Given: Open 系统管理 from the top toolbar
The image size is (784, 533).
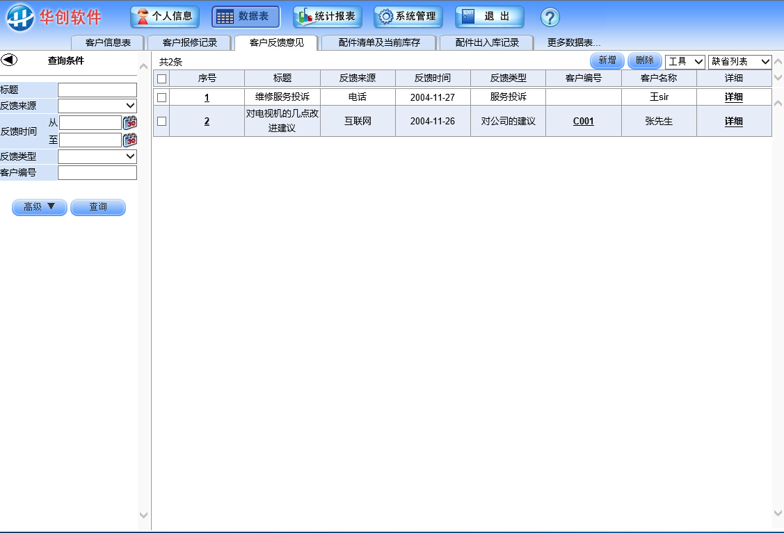Looking at the screenshot, I should 408,17.
